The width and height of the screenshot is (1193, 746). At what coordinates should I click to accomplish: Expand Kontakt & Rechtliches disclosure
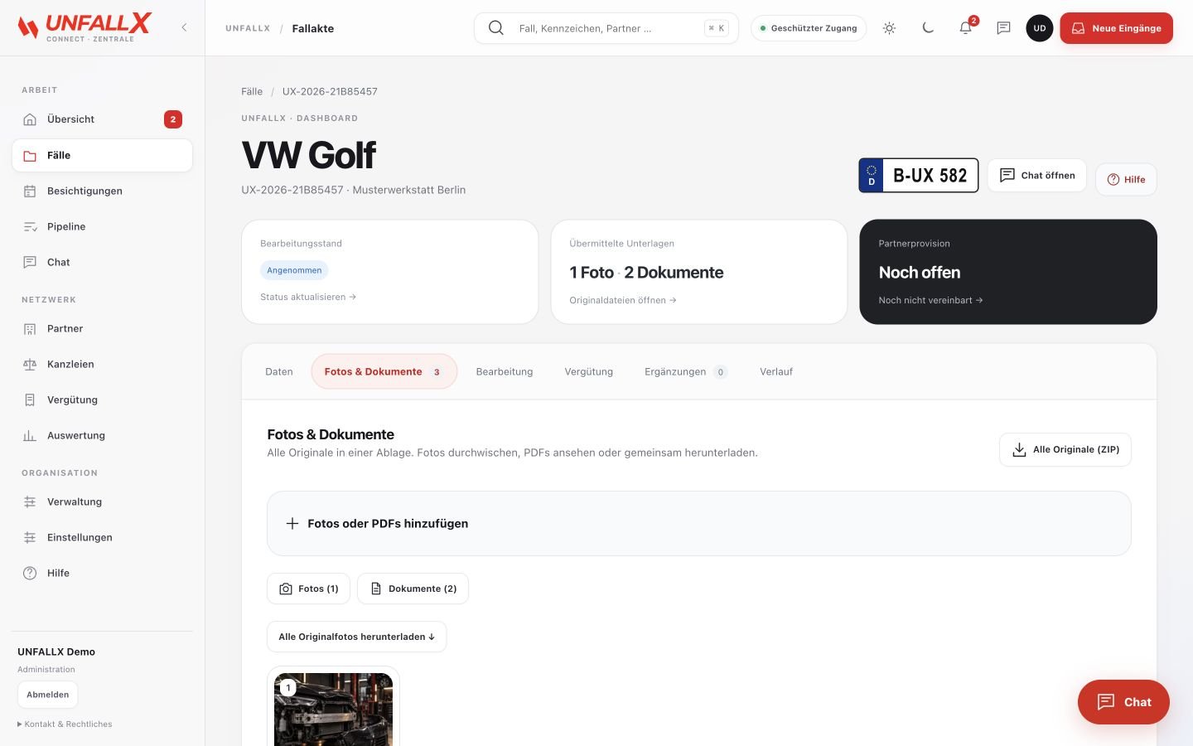65,724
